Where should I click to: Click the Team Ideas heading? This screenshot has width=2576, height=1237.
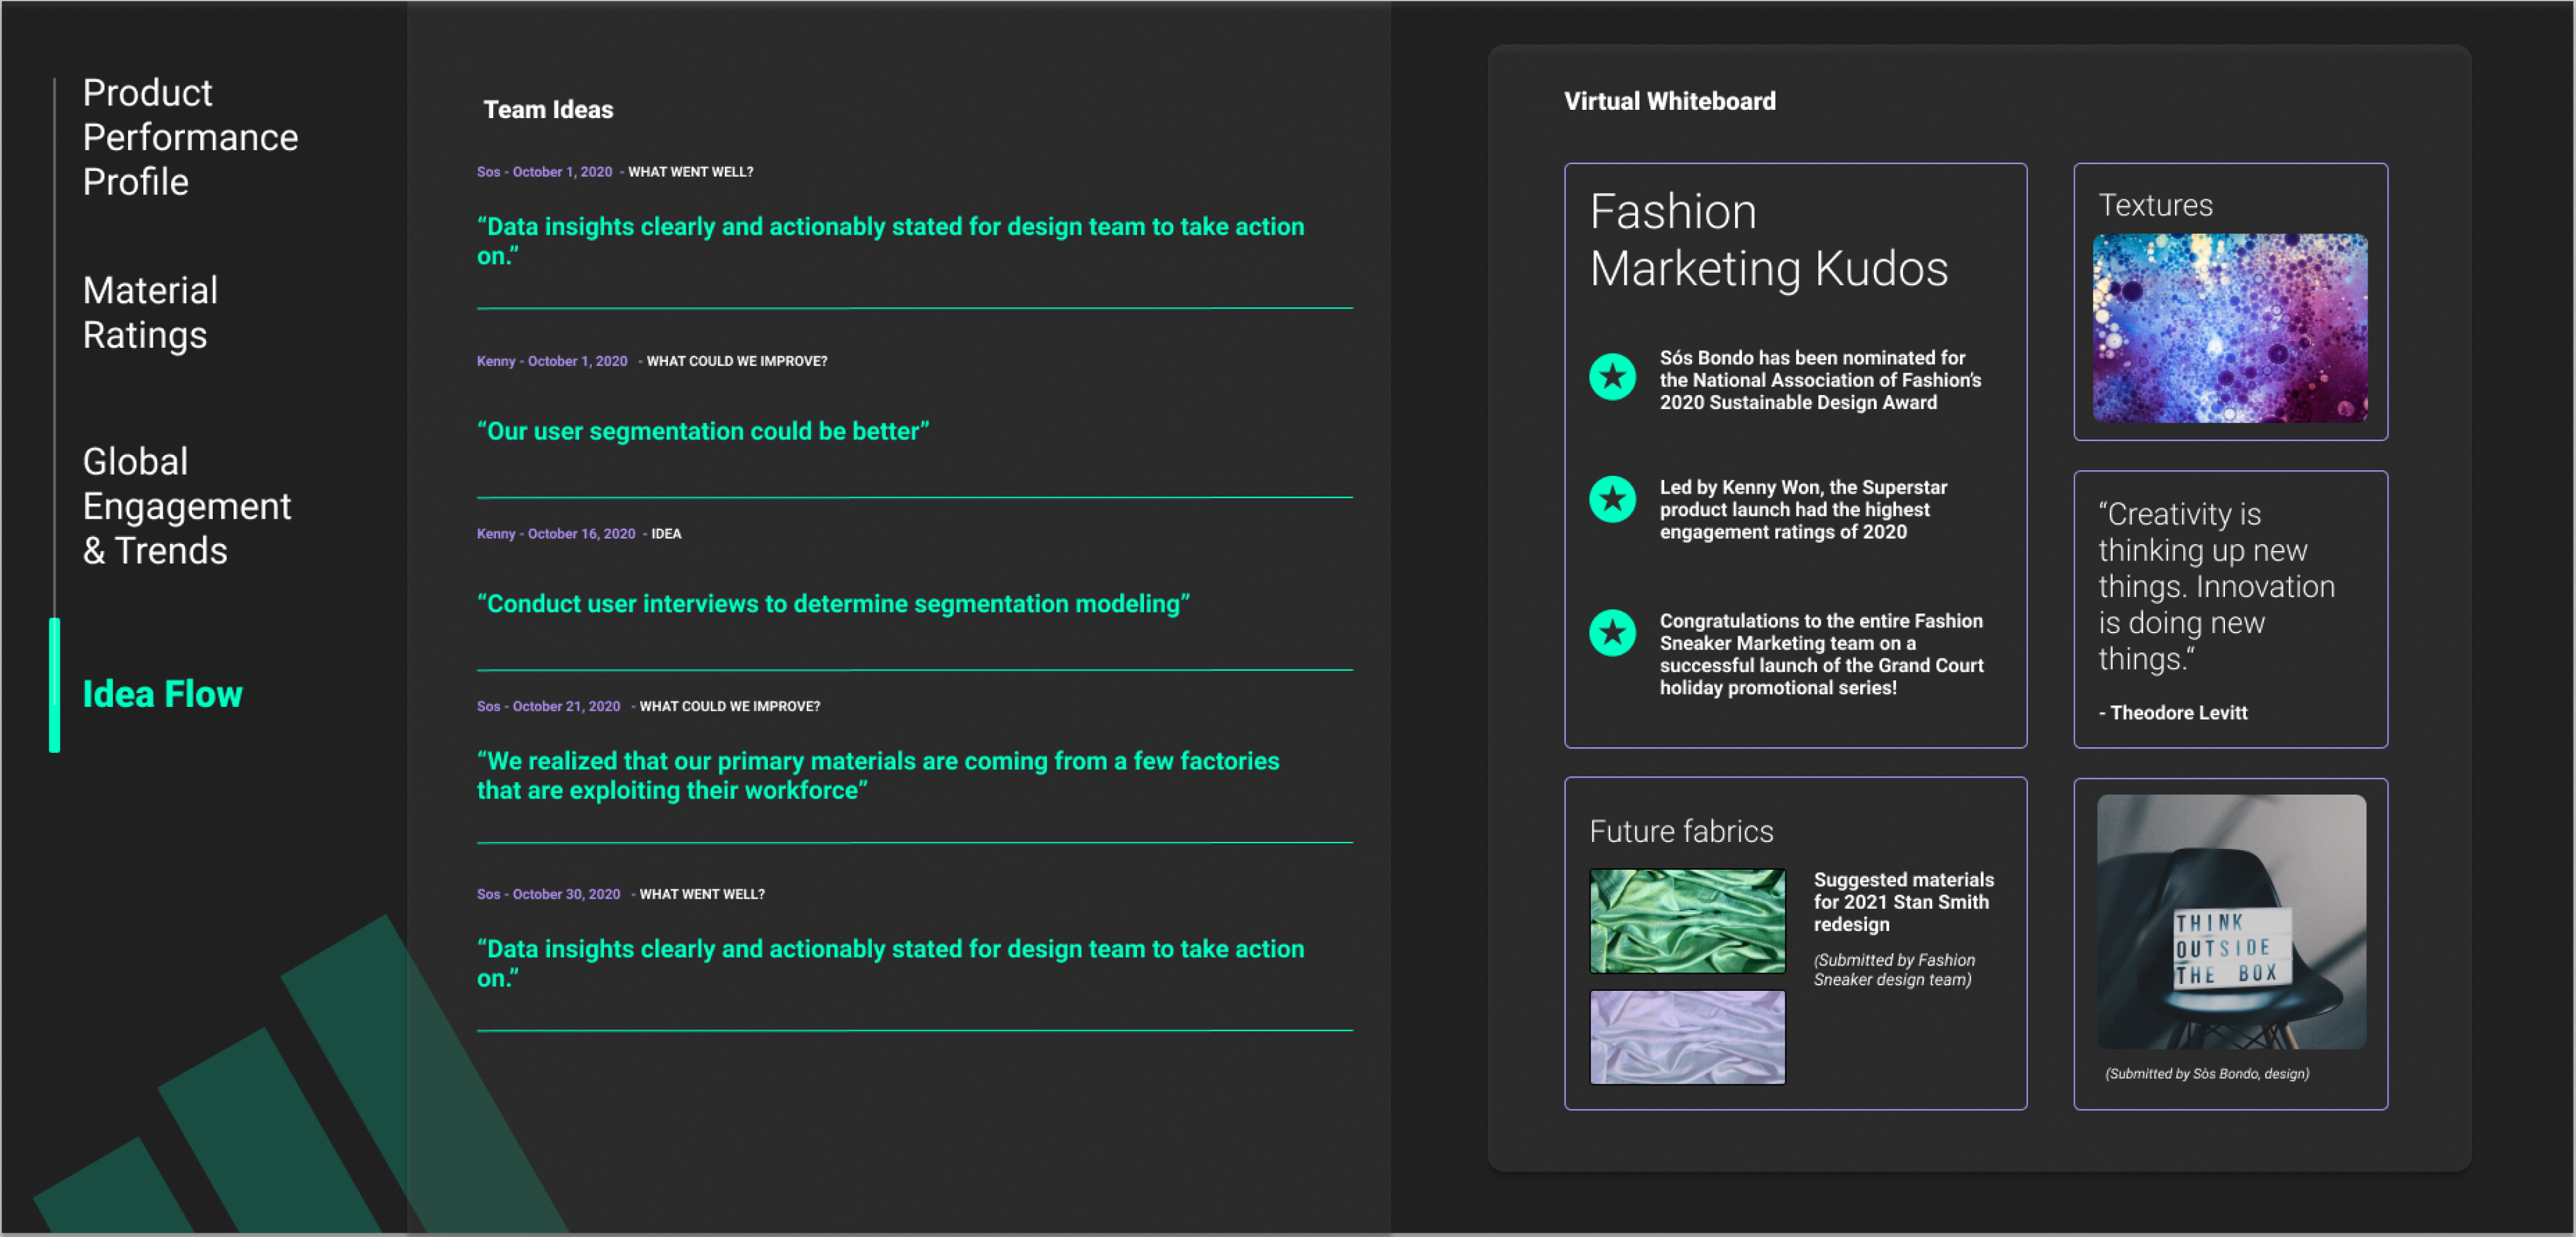pos(548,109)
